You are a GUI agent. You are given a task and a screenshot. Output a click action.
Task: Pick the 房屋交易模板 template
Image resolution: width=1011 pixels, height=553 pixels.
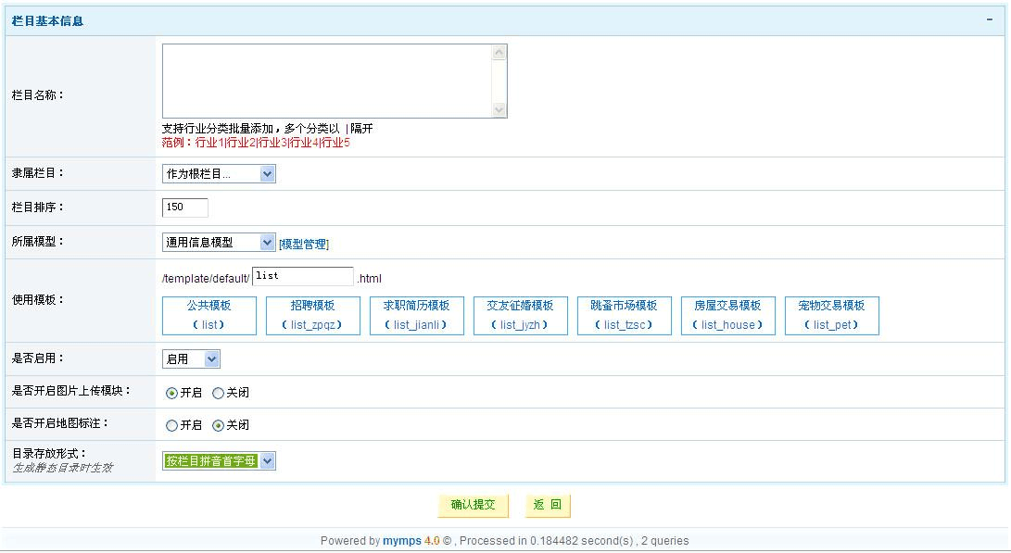[x=727, y=316]
